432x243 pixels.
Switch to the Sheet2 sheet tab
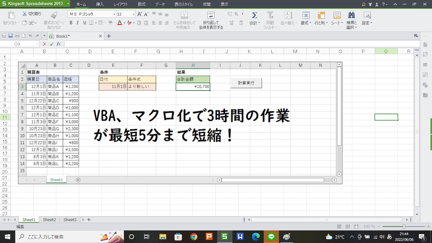(49, 220)
